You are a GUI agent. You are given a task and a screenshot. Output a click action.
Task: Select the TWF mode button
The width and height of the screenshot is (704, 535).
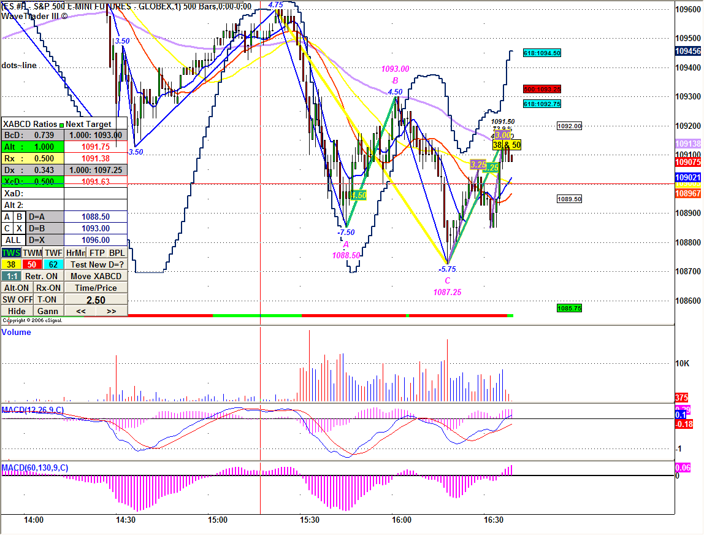[x=53, y=253]
